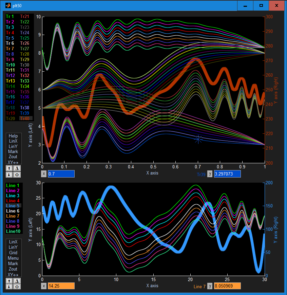The image size is (287, 295).
Task: Click the up arrow button for lower plot
Action: tap(9, 281)
